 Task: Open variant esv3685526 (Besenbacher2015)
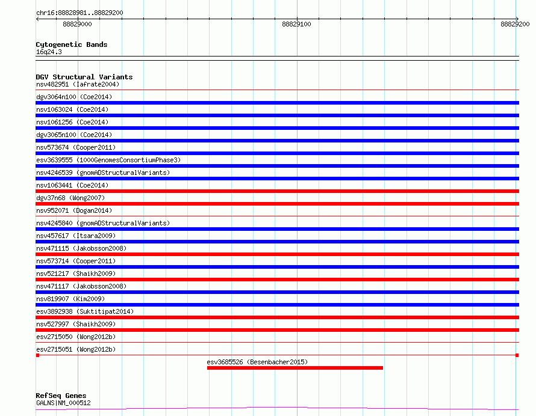[x=257, y=362]
